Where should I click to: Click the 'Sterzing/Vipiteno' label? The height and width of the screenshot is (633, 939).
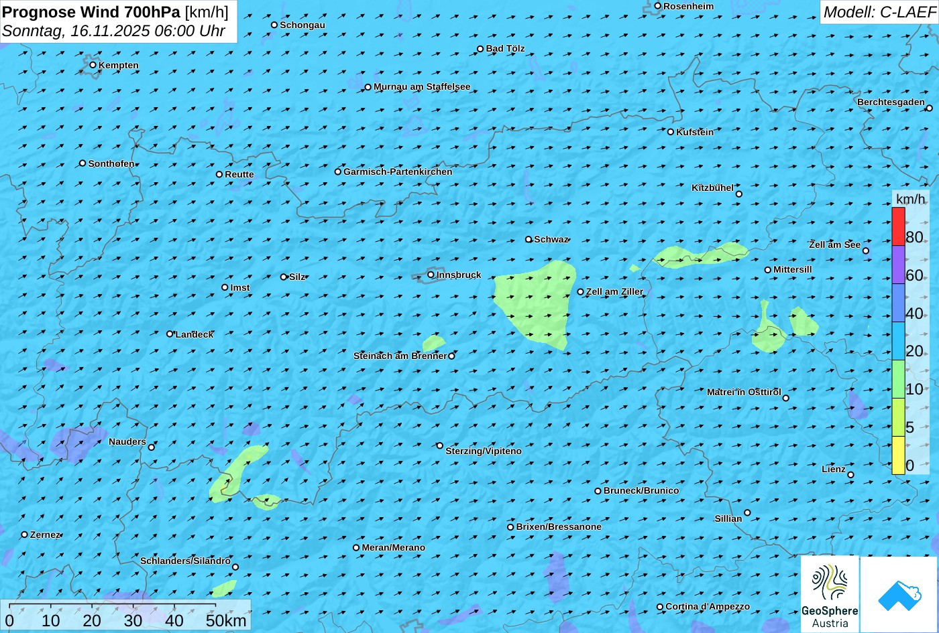pyautogui.click(x=484, y=451)
